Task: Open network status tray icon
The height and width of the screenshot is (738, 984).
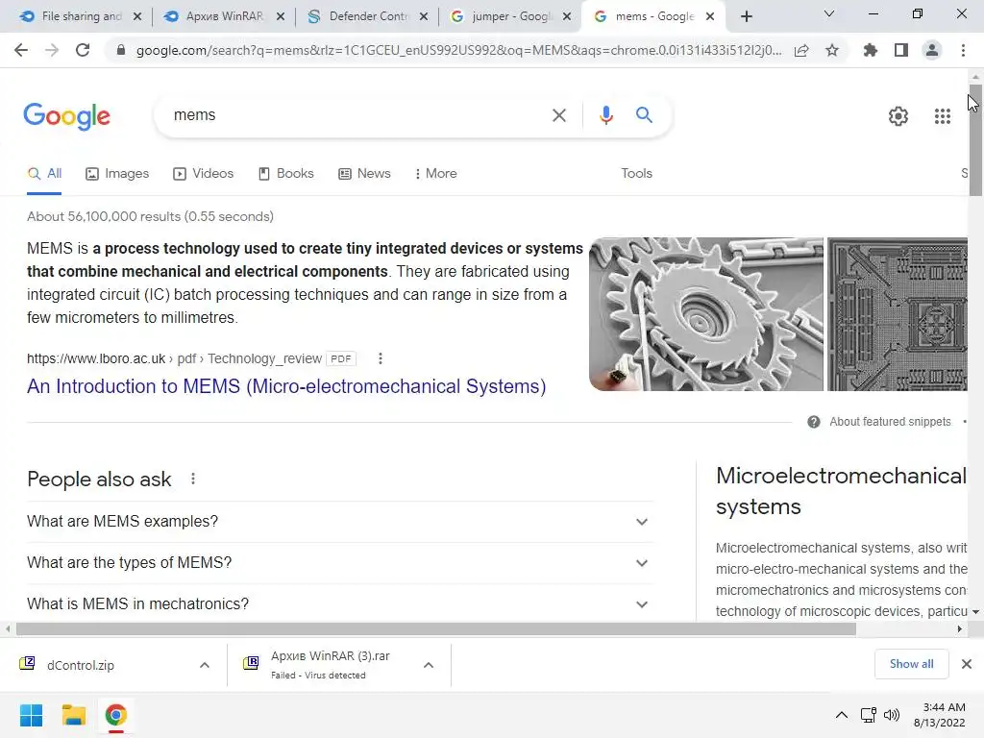Action: pos(869,715)
